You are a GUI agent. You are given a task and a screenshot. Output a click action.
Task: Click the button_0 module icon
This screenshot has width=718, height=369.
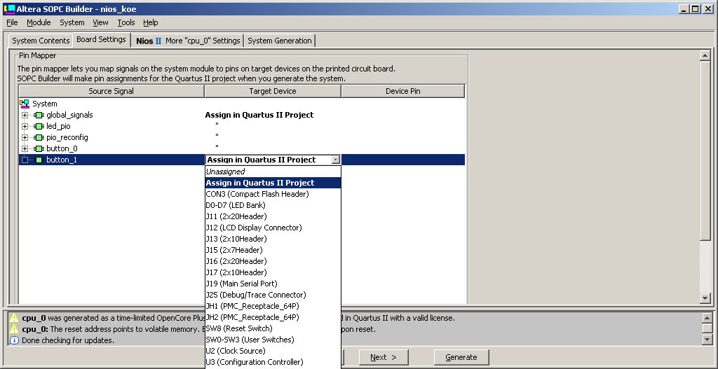pyautogui.click(x=39, y=148)
